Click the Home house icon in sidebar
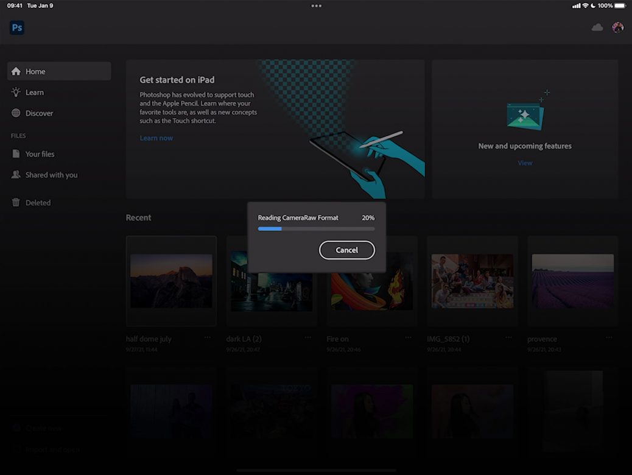The width and height of the screenshot is (632, 475). pyautogui.click(x=16, y=71)
